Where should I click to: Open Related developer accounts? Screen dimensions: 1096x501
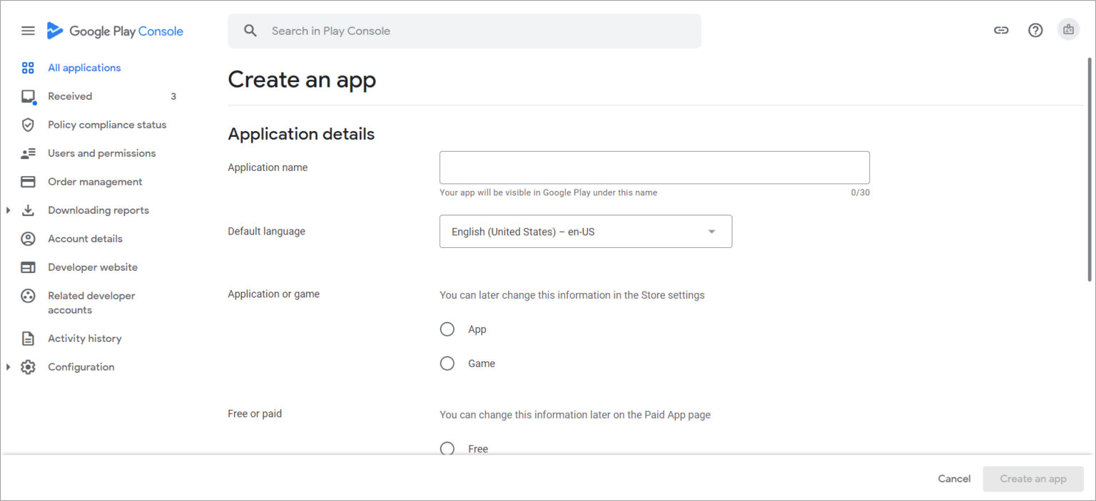pyautogui.click(x=91, y=302)
